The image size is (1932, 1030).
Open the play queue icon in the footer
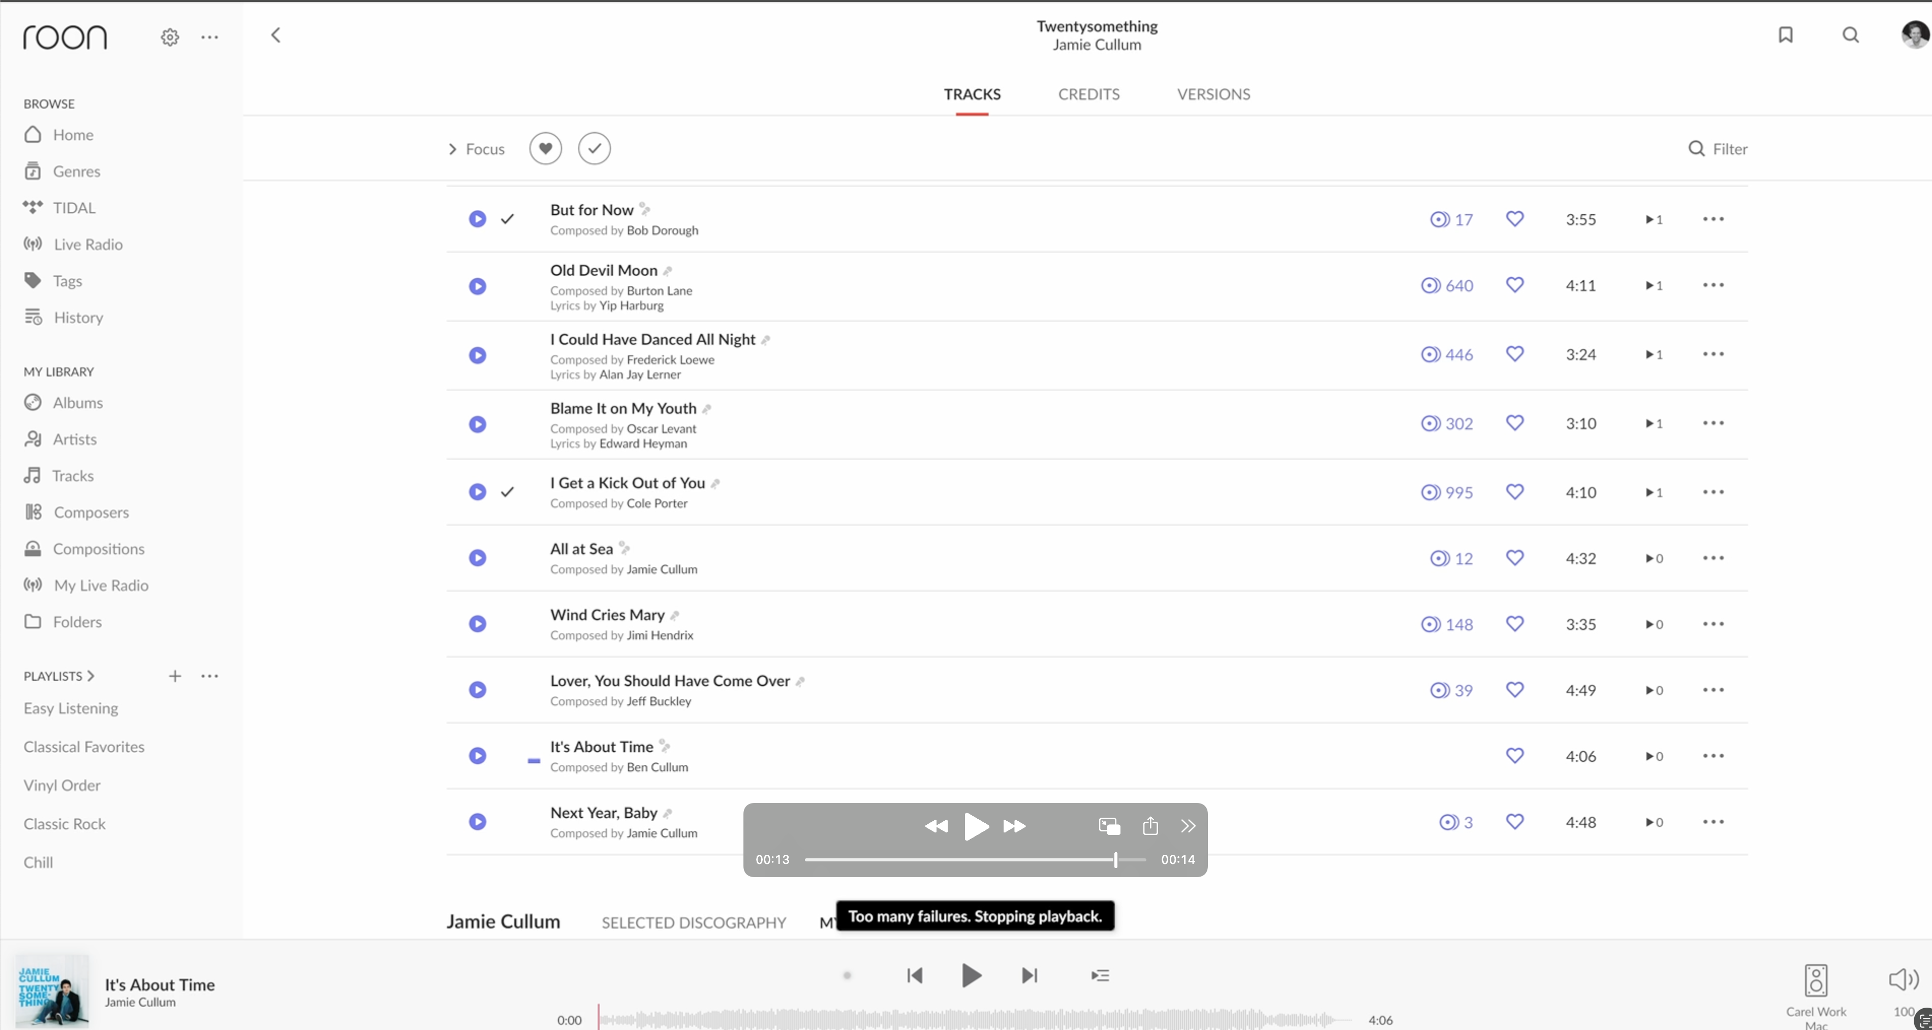pyautogui.click(x=1100, y=975)
